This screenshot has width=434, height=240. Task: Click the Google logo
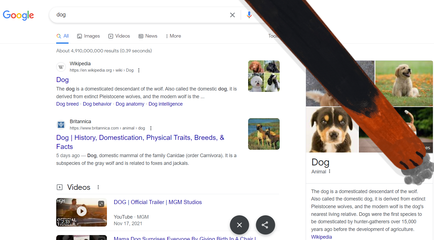(18, 15)
